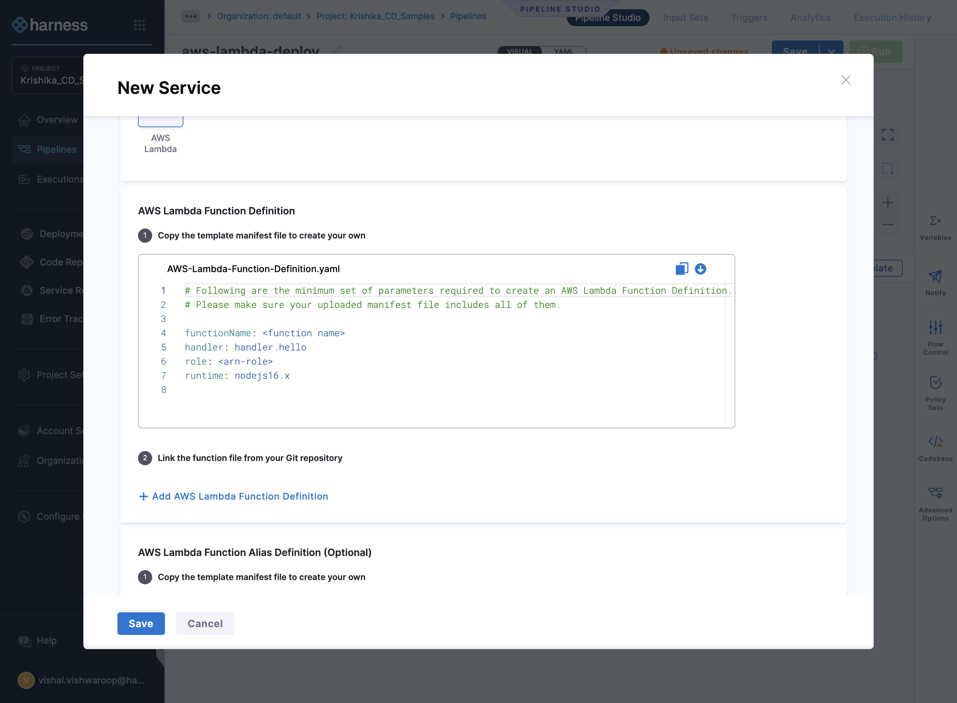Cancel the new service dialog
Screen dimensions: 957x703
click(x=205, y=623)
